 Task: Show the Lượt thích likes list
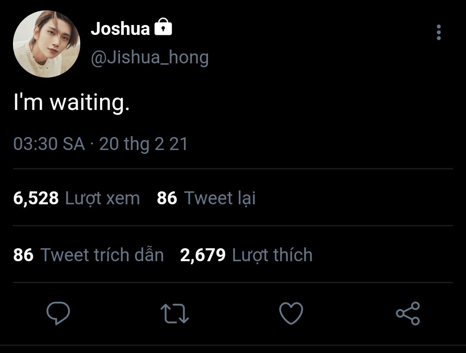[272, 255]
